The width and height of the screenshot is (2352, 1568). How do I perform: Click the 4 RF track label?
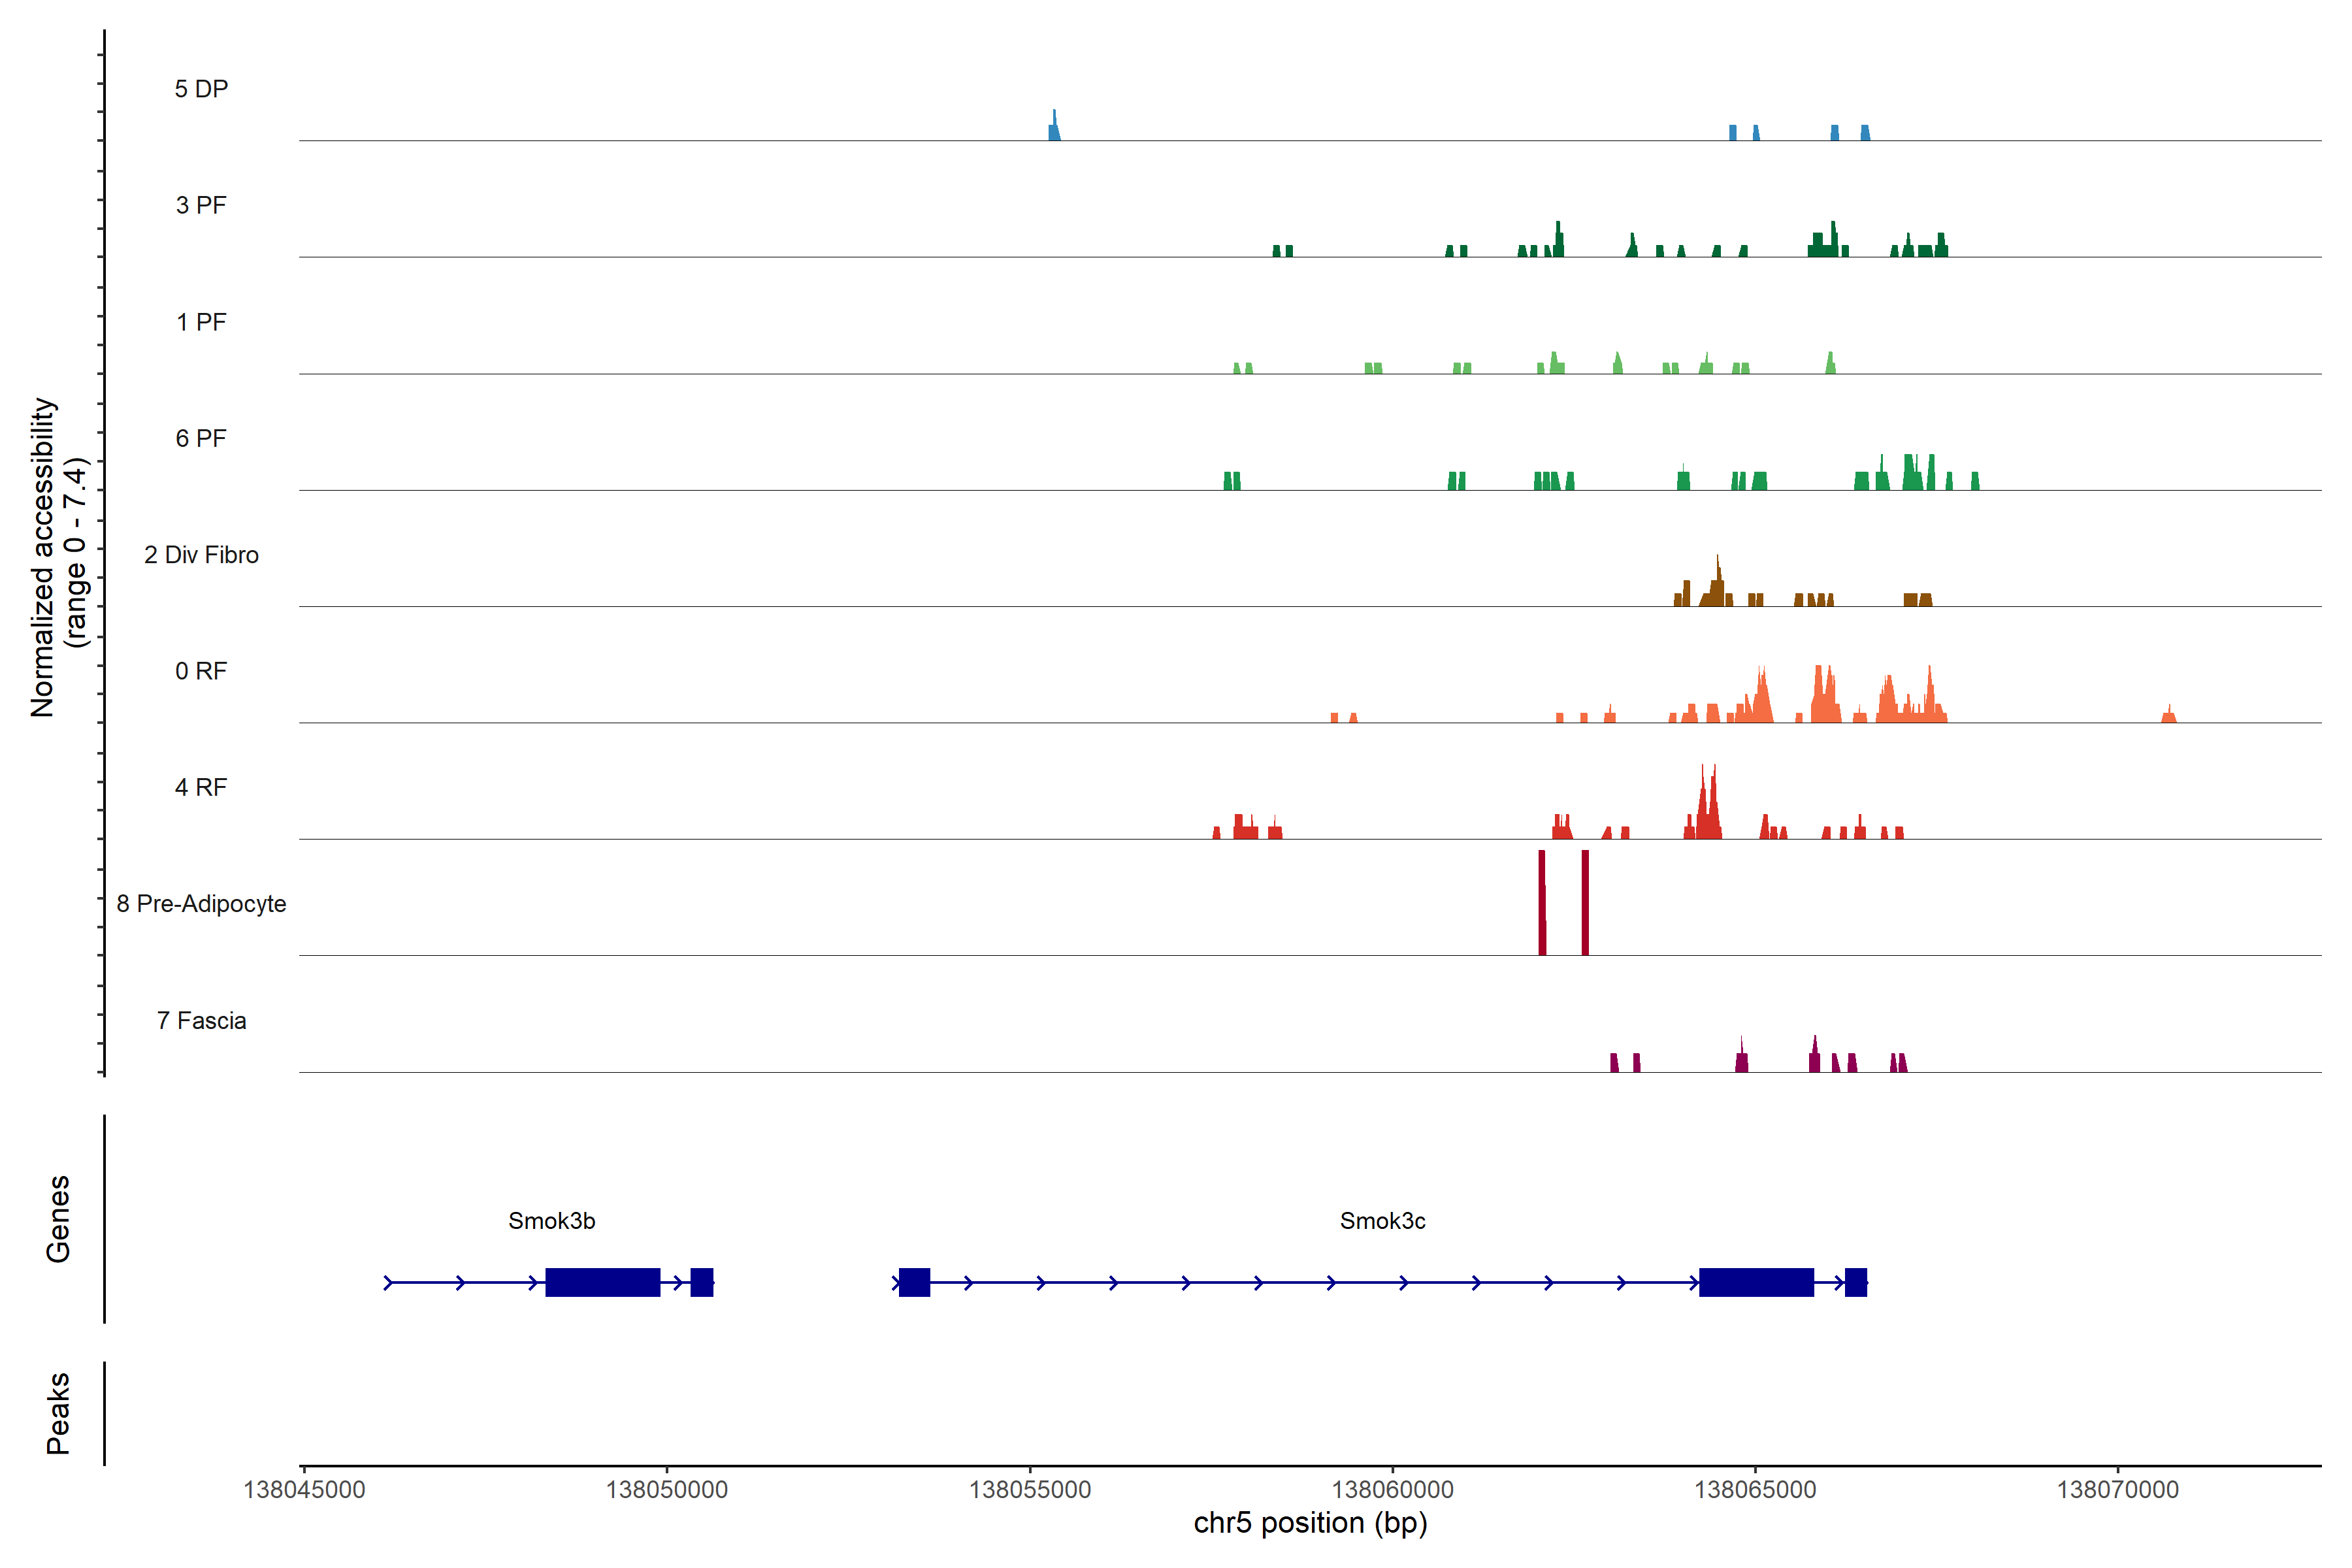[x=201, y=787]
